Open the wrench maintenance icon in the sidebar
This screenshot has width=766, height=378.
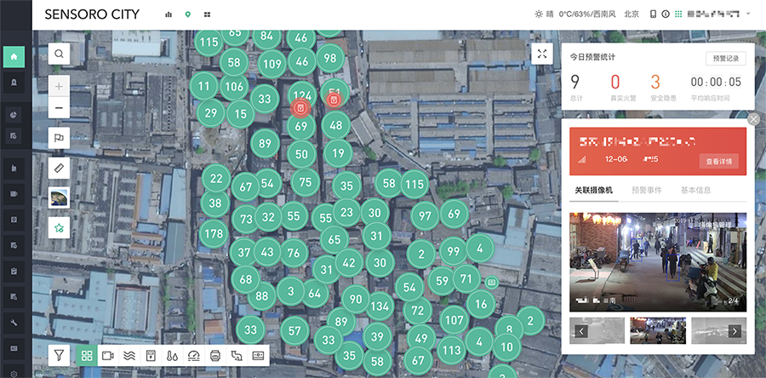pyautogui.click(x=14, y=323)
